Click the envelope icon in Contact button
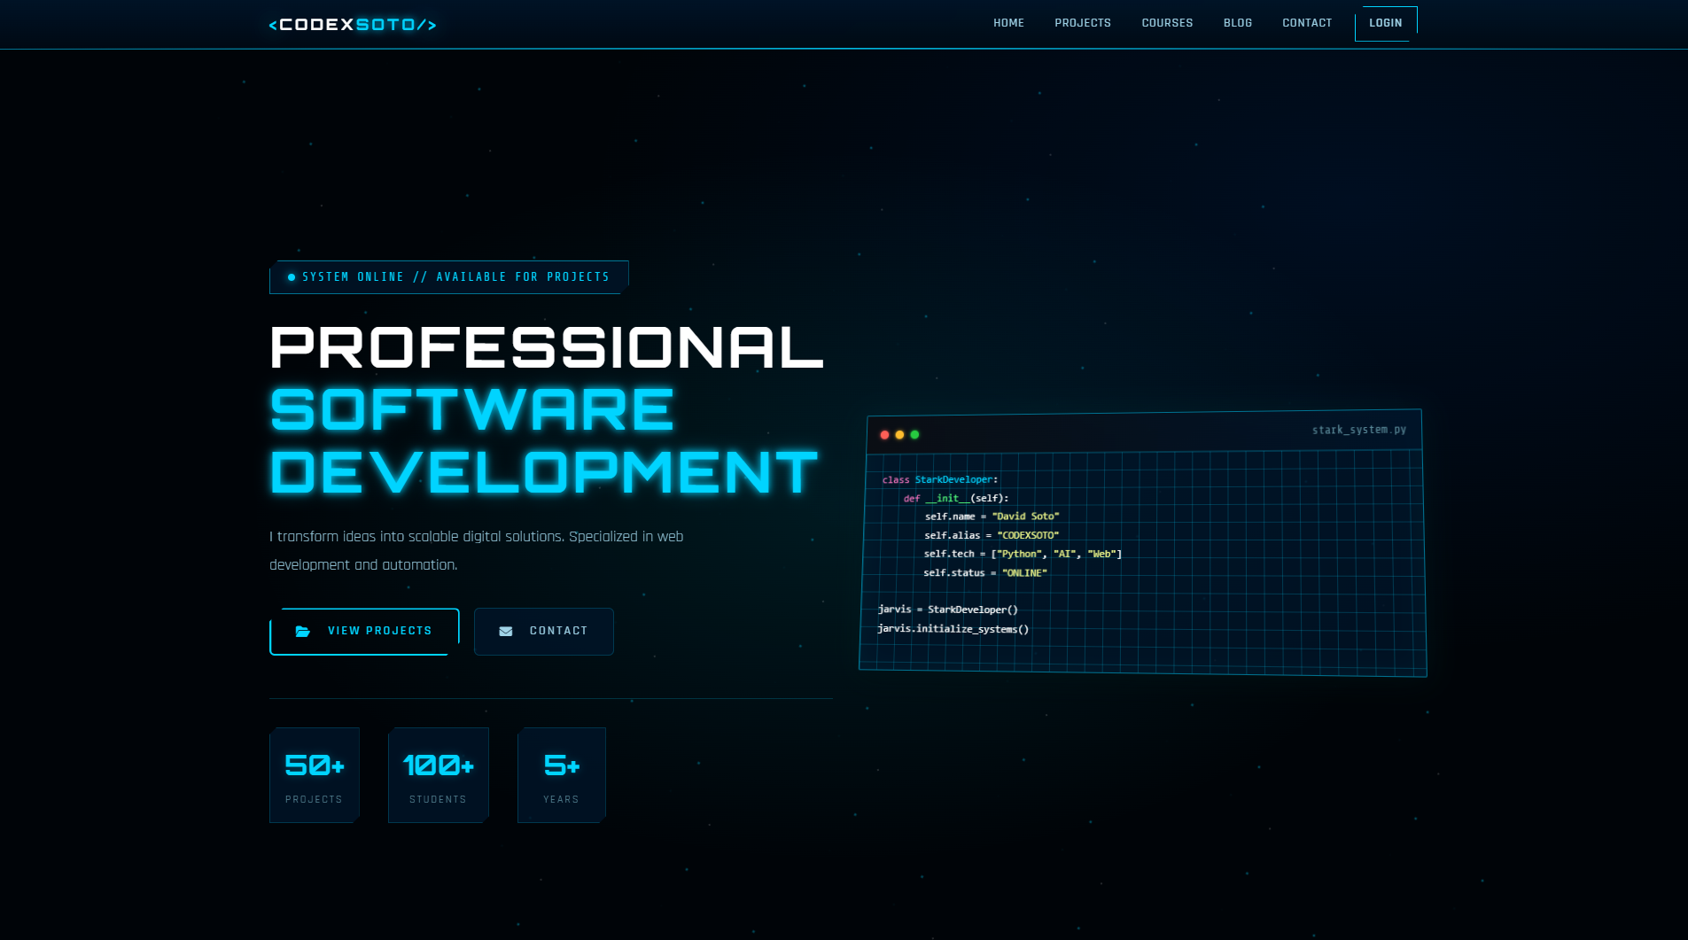Image resolution: width=1688 pixels, height=940 pixels. click(x=506, y=632)
